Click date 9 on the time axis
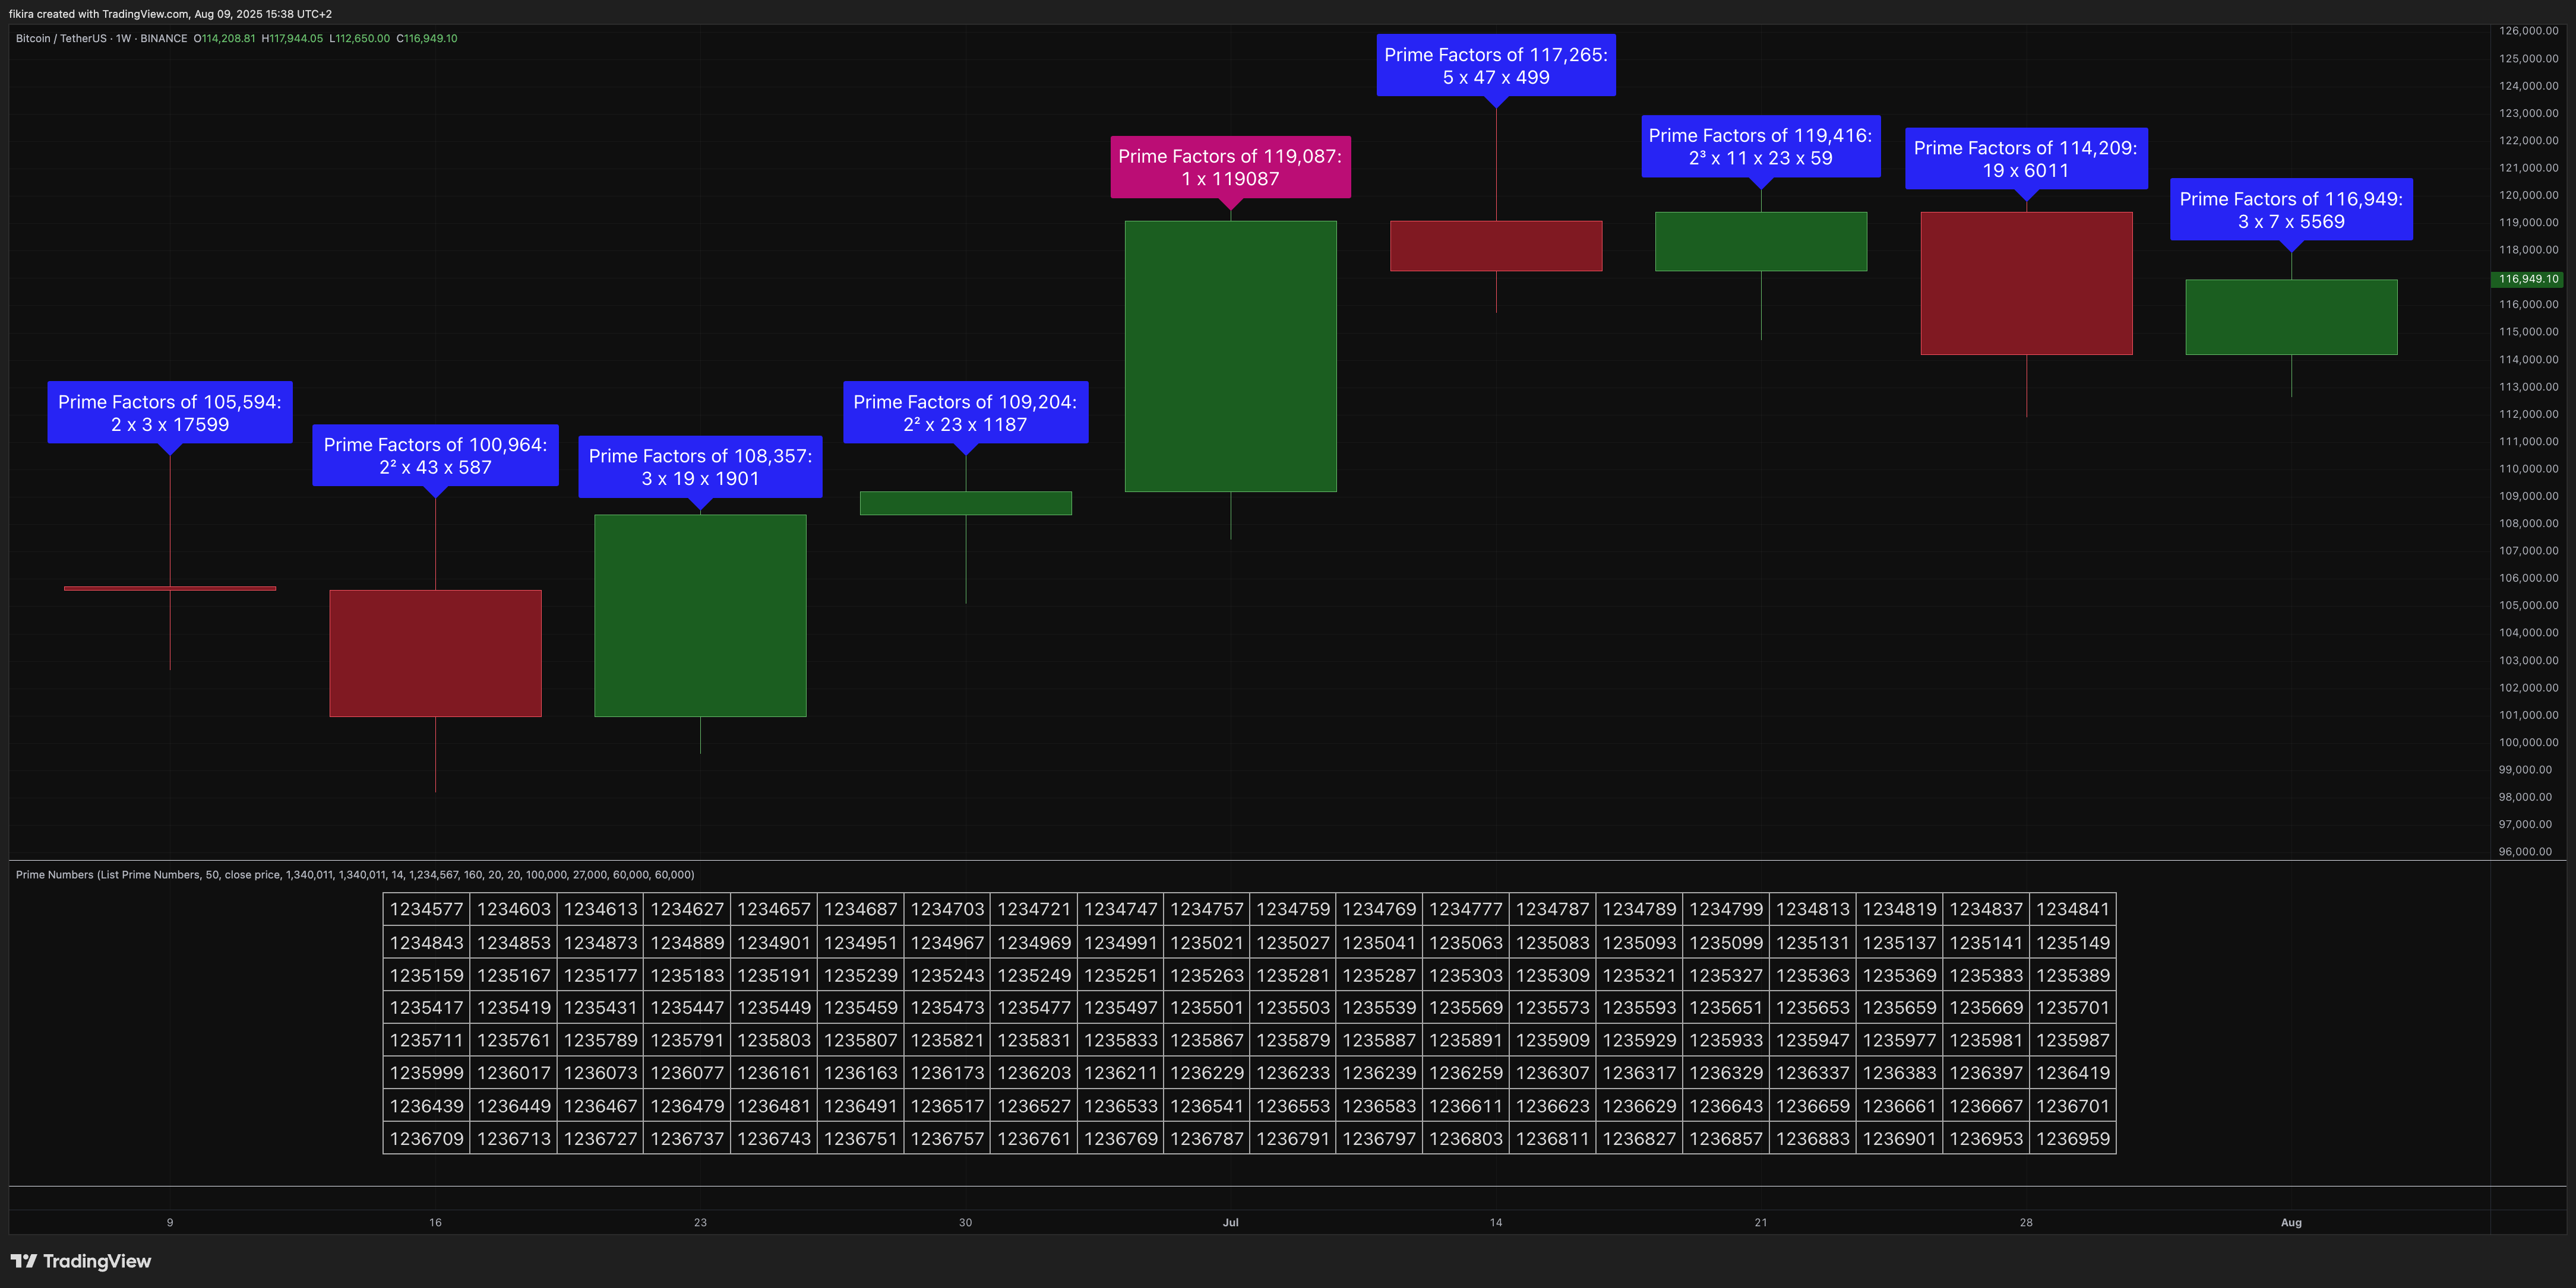 170,1222
